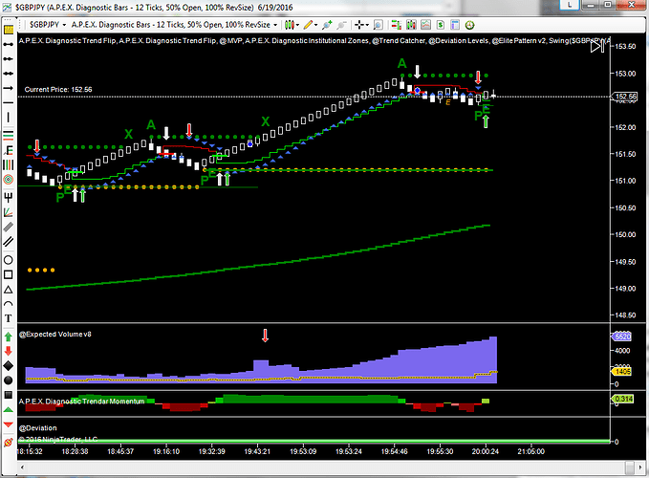
Task: Click the Data Box magnifier icon
Action: point(378,25)
